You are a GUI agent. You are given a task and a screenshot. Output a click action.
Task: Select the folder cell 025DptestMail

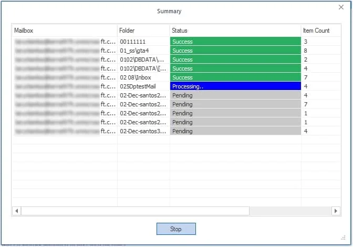pos(143,86)
